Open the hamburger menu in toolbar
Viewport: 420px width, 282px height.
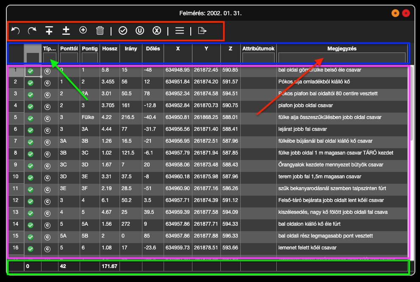[180, 30]
